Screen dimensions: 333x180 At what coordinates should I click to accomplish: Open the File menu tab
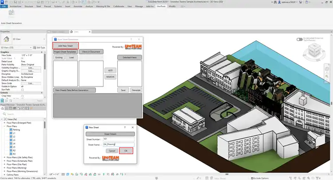(x=4, y=6)
